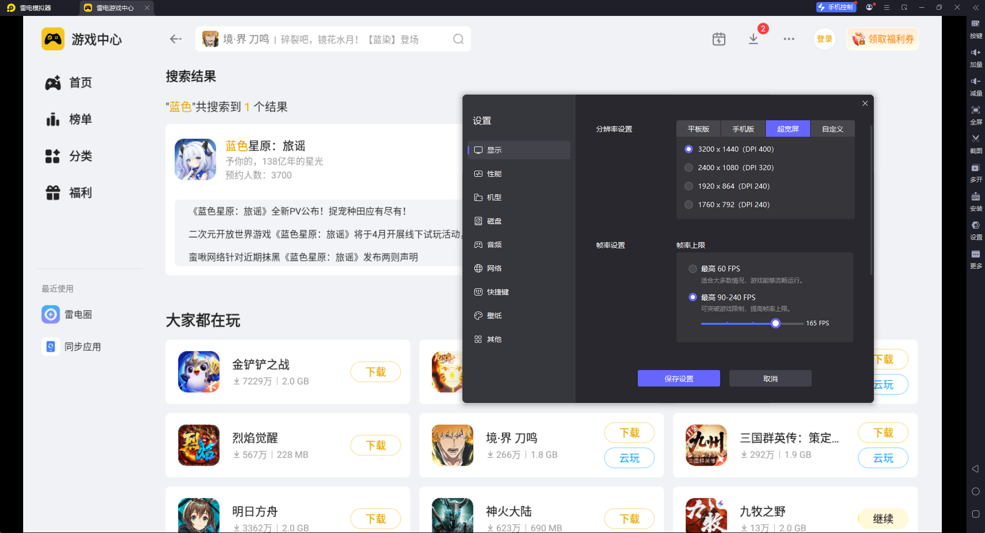Switch to the 平板版 resolution tab
This screenshot has width=985, height=533.
click(699, 129)
